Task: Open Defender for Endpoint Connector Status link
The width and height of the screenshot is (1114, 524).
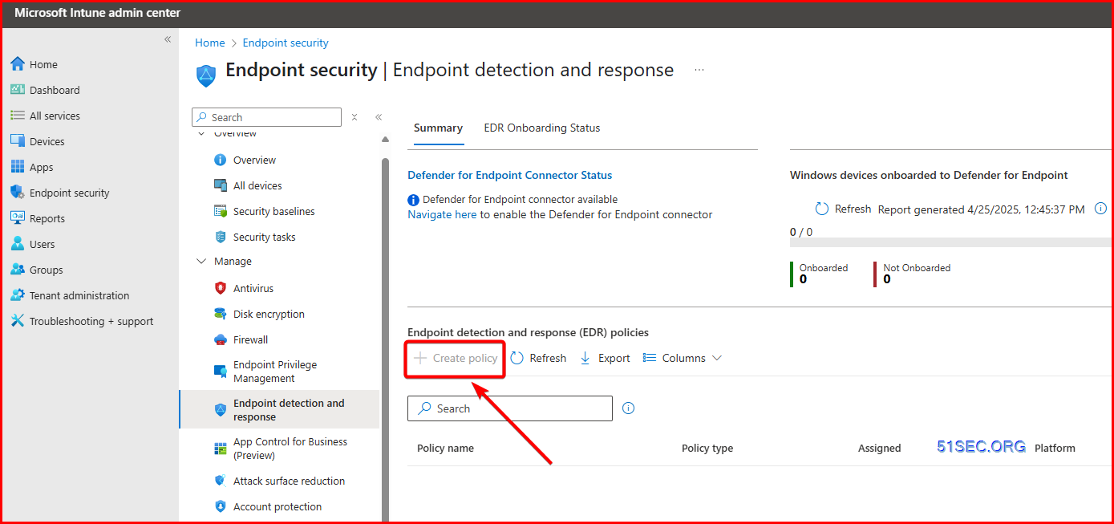Action: 509,175
